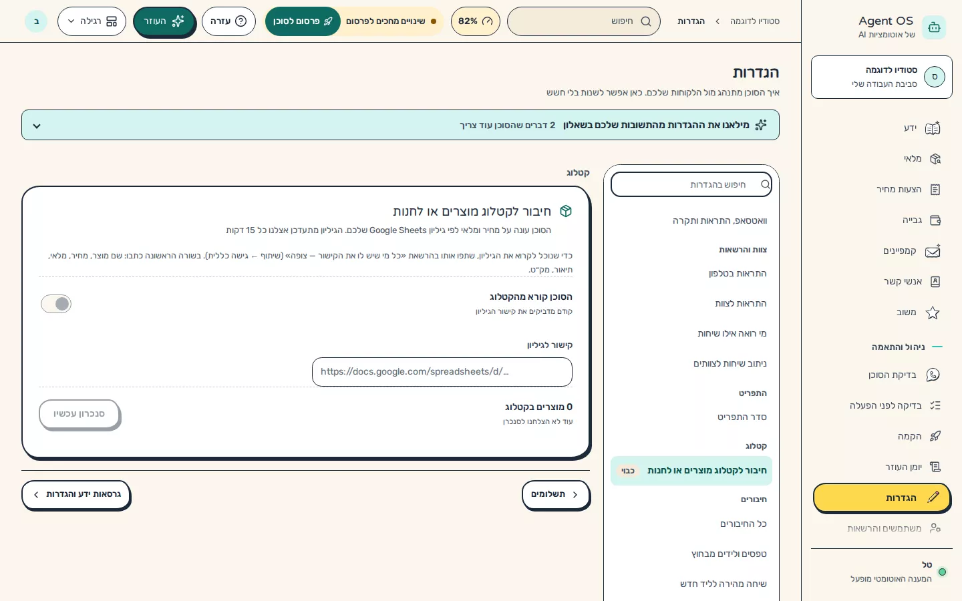962x601 pixels.
Task: Select ניתוב שיחות לצוותים item
Action: coord(691,364)
